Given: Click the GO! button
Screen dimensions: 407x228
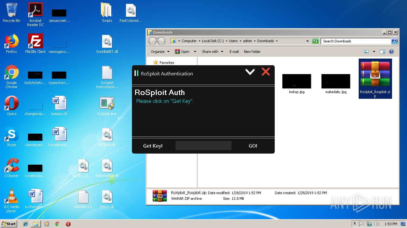Looking at the screenshot, I should pyautogui.click(x=253, y=146).
